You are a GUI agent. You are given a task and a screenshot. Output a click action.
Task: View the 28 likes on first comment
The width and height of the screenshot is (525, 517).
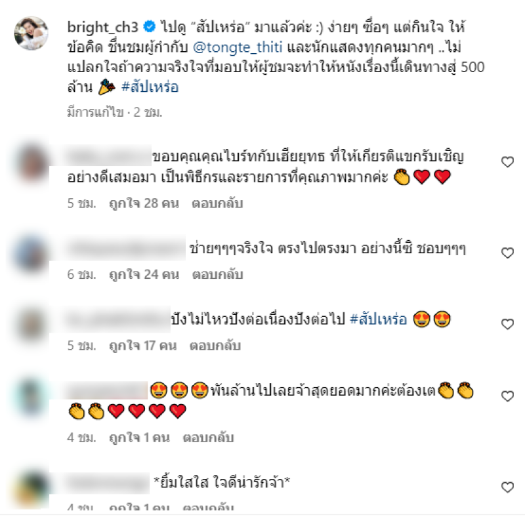coord(144,203)
